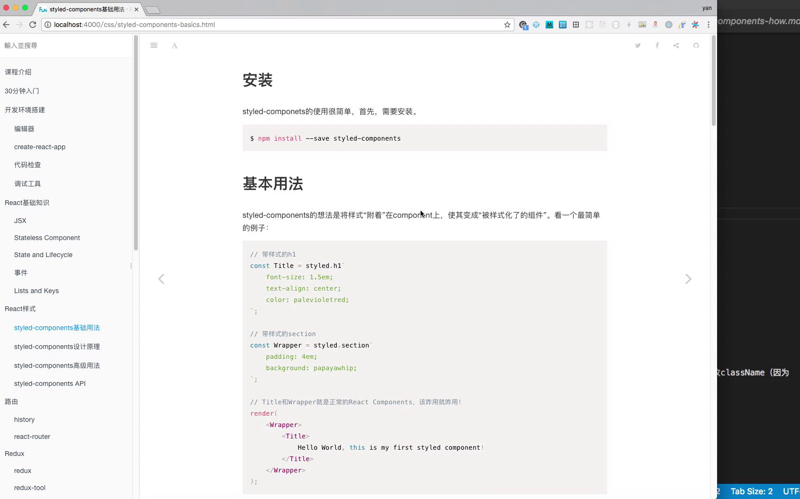Click the red jar extension icon
The image size is (800, 499).
pos(656,25)
